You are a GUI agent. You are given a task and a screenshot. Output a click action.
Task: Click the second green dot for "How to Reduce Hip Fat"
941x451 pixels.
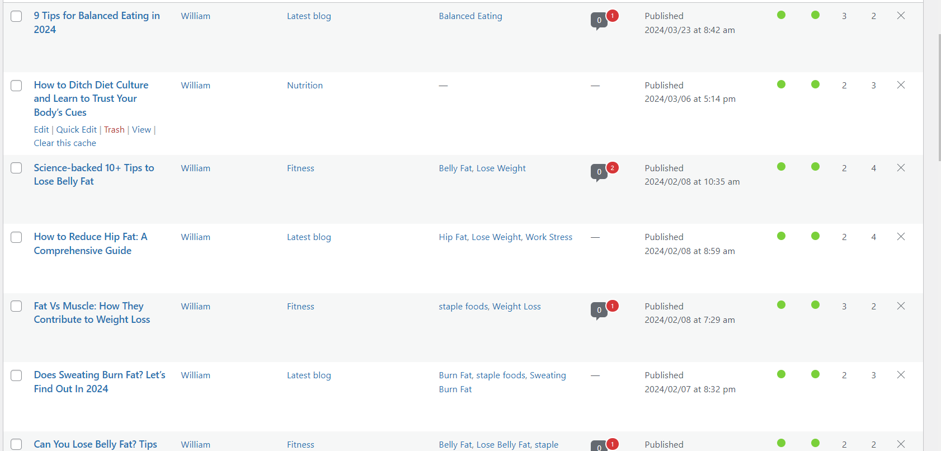[x=815, y=236]
